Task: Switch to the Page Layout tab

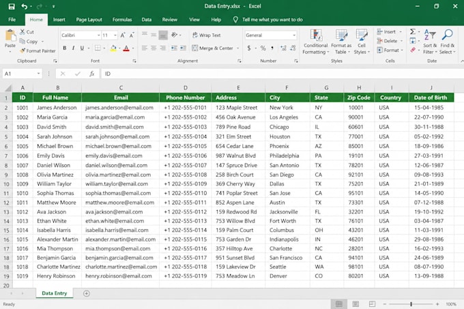Action: click(x=89, y=20)
